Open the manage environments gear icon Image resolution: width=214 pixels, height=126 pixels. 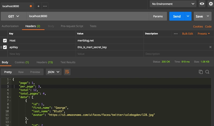pyautogui.click(x=211, y=4)
